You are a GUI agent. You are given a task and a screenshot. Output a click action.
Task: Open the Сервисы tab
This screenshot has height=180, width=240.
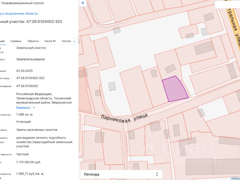[x=16, y=41]
